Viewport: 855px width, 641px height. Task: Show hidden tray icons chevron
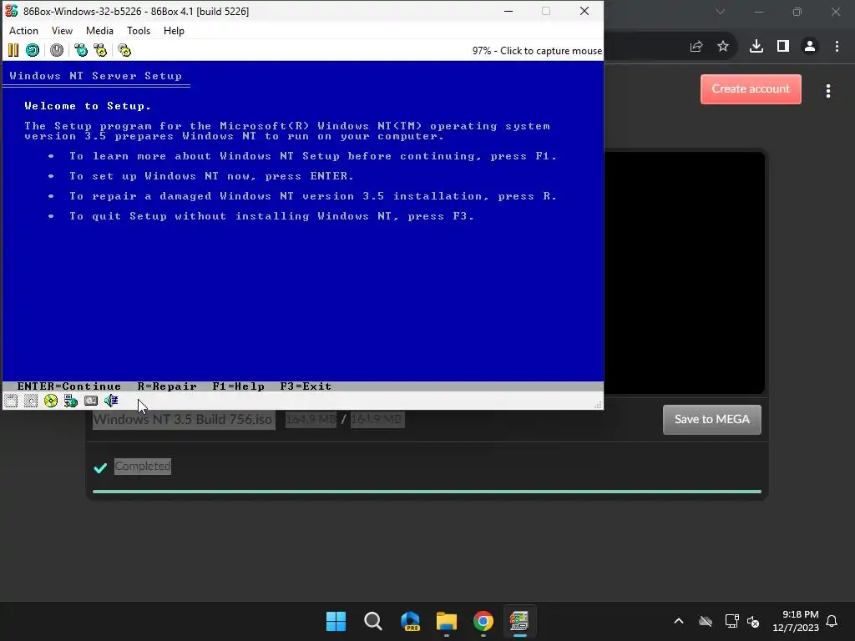tap(679, 621)
